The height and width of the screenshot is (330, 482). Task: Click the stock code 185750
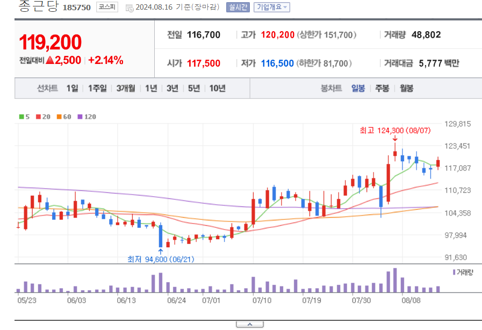76,8
